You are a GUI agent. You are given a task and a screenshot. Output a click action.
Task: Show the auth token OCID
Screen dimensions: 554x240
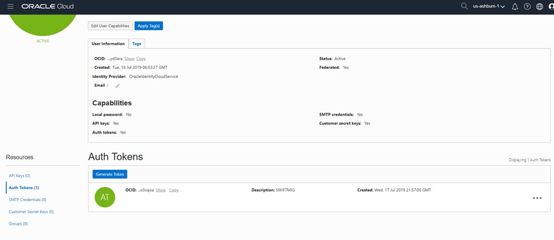point(161,190)
